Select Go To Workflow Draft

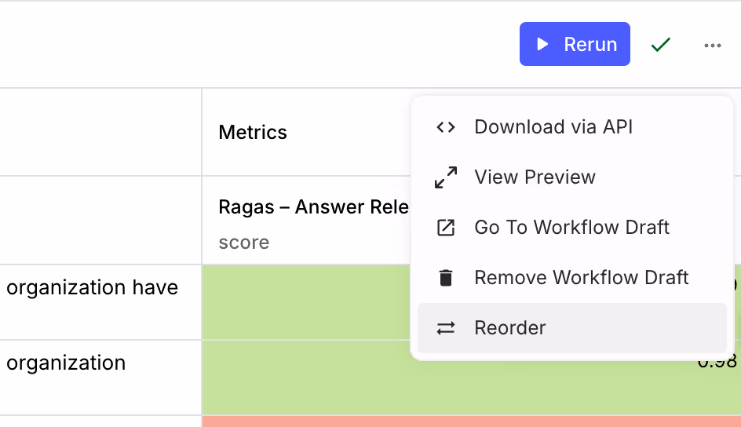(571, 227)
